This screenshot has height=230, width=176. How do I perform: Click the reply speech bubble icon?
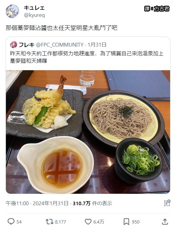point(11,221)
